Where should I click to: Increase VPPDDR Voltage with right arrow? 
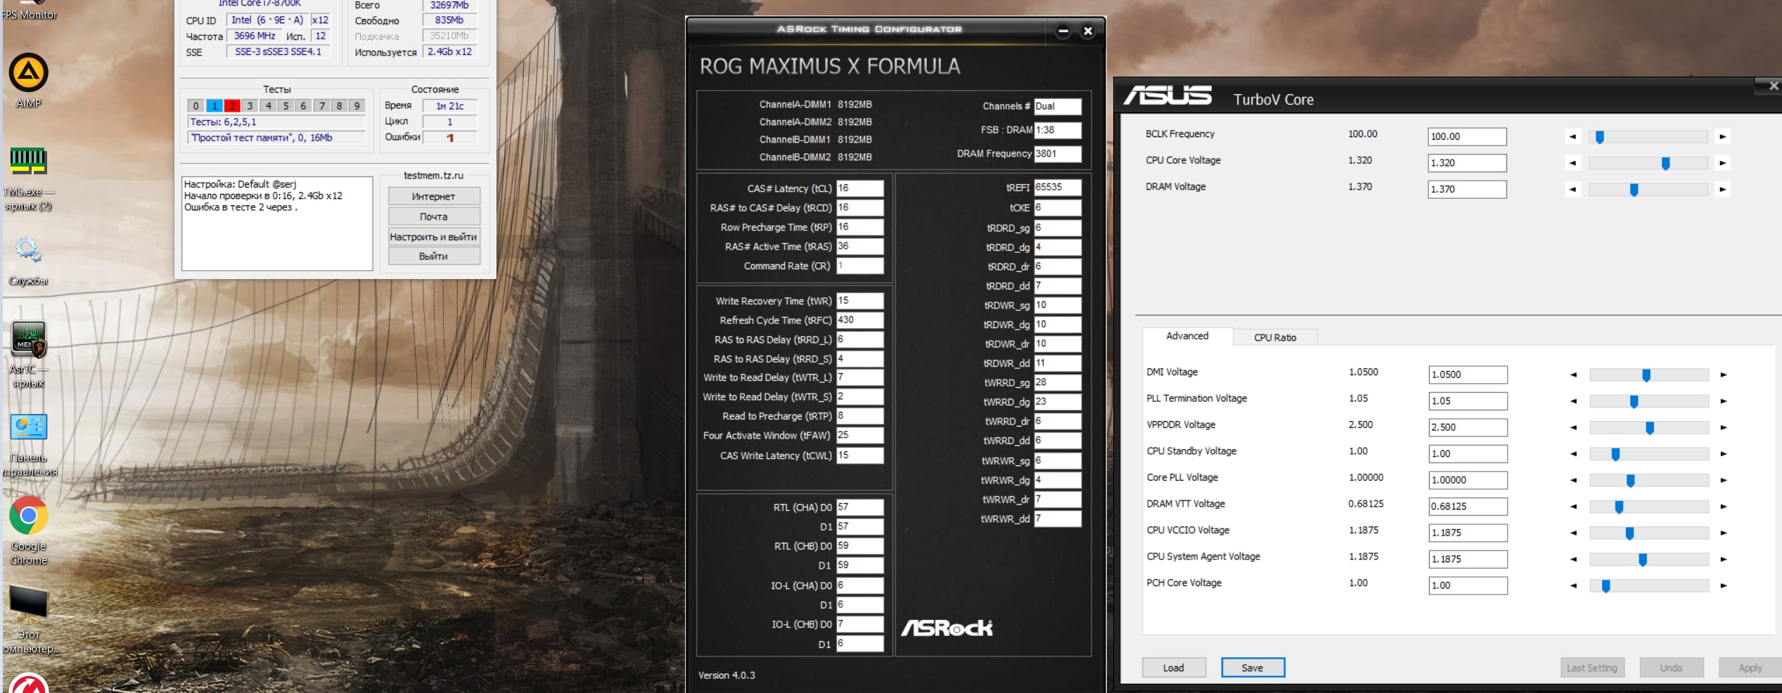click(x=1724, y=427)
